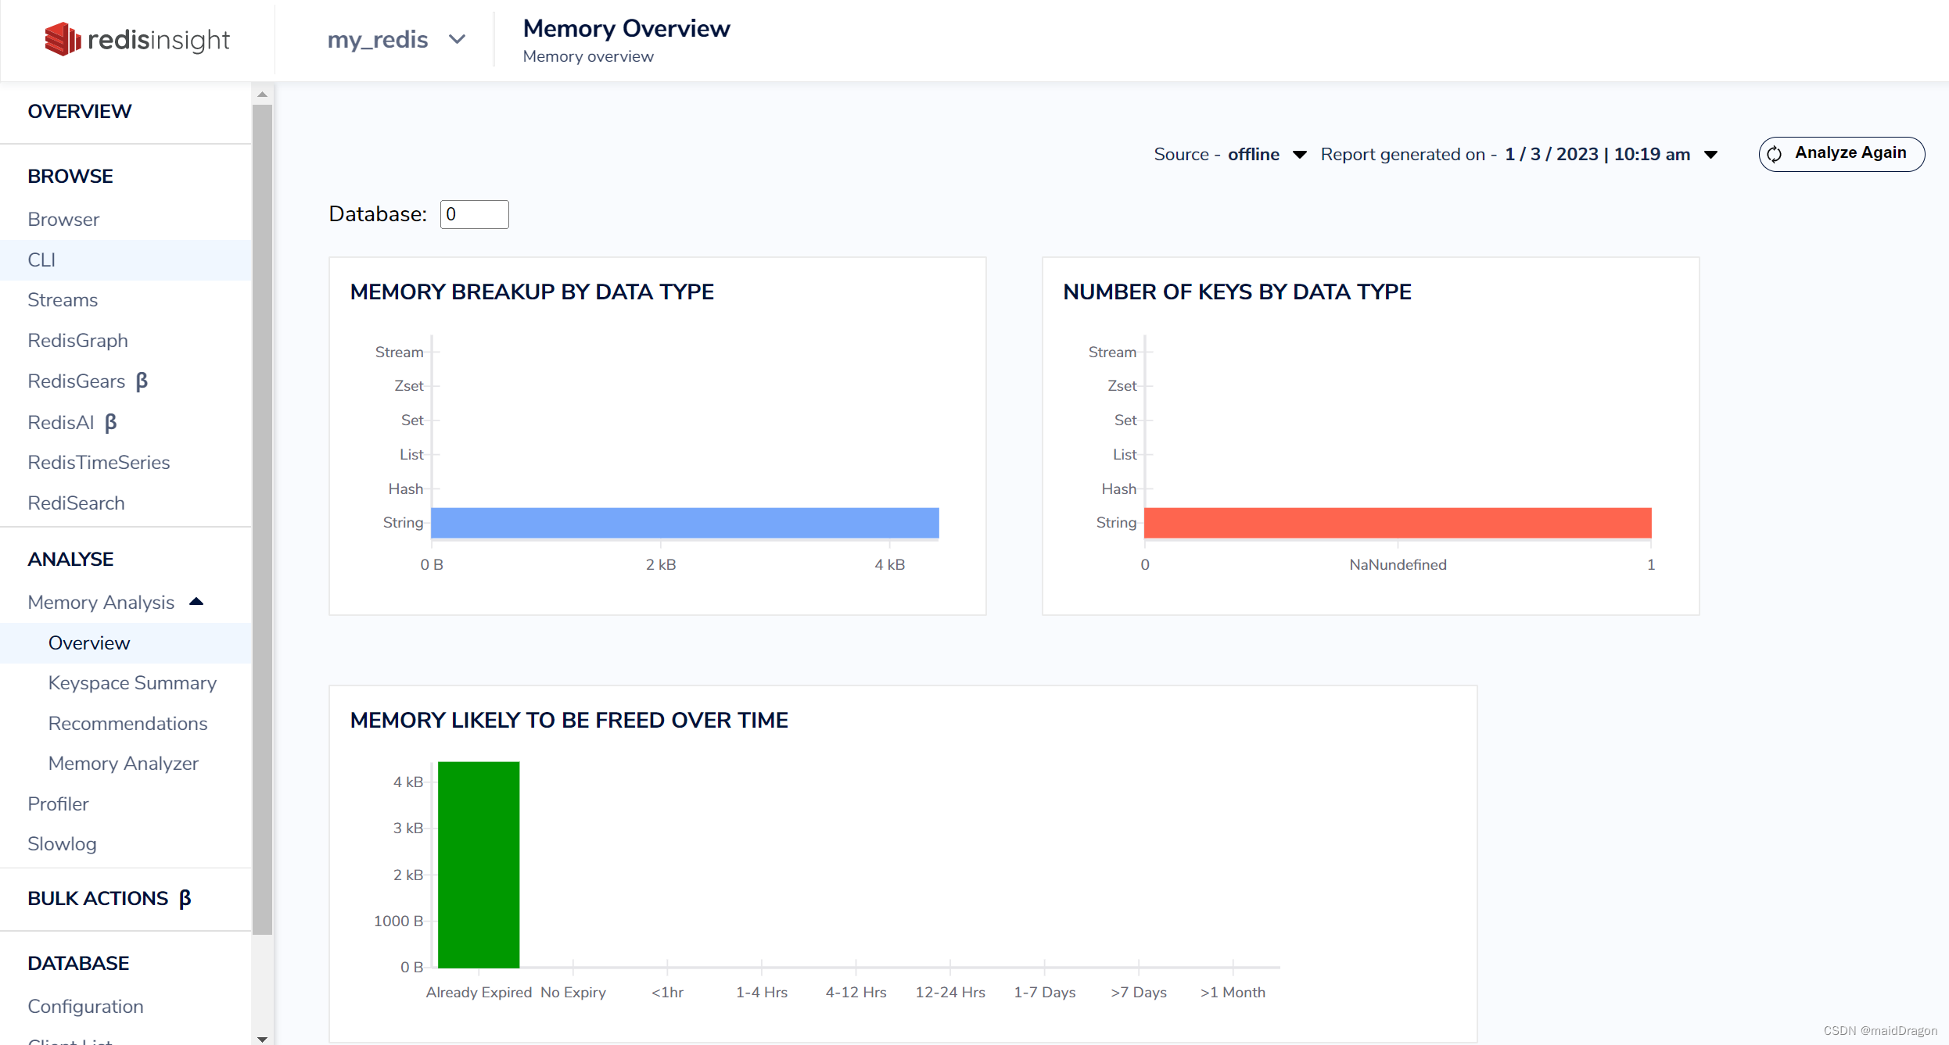Open the RedisTimeSeries module
Viewport: 1949px width, 1045px height.
(99, 463)
